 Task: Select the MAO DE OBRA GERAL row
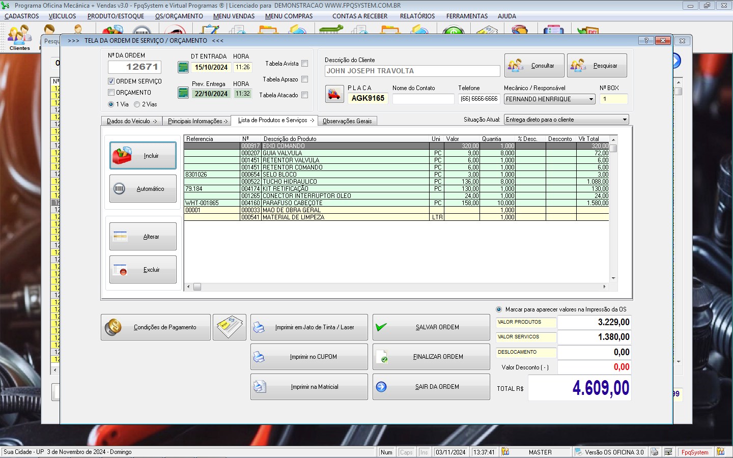click(397, 210)
